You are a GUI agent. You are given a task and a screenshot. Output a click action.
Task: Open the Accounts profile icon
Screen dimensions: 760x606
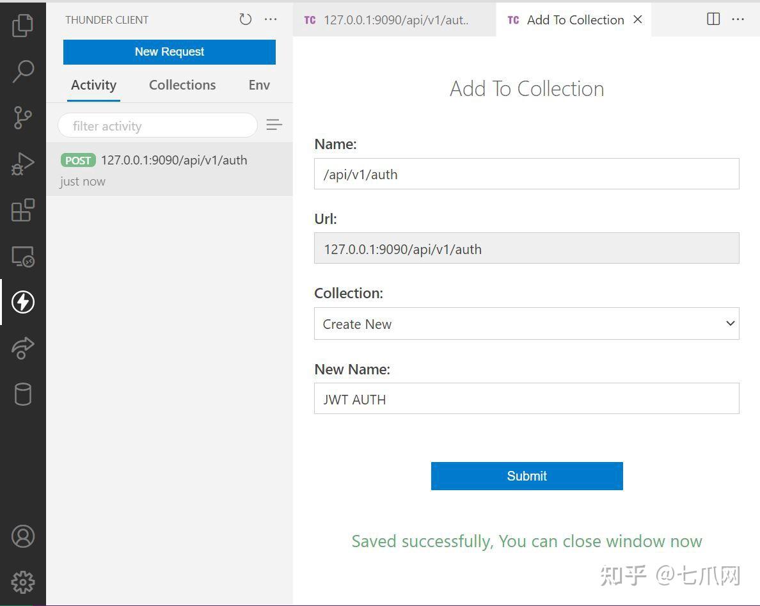(x=23, y=536)
